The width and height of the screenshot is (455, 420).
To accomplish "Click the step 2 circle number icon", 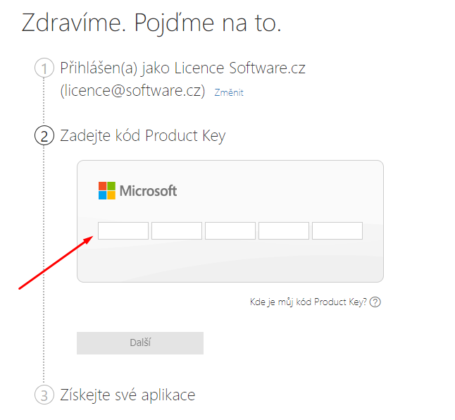I will (44, 137).
